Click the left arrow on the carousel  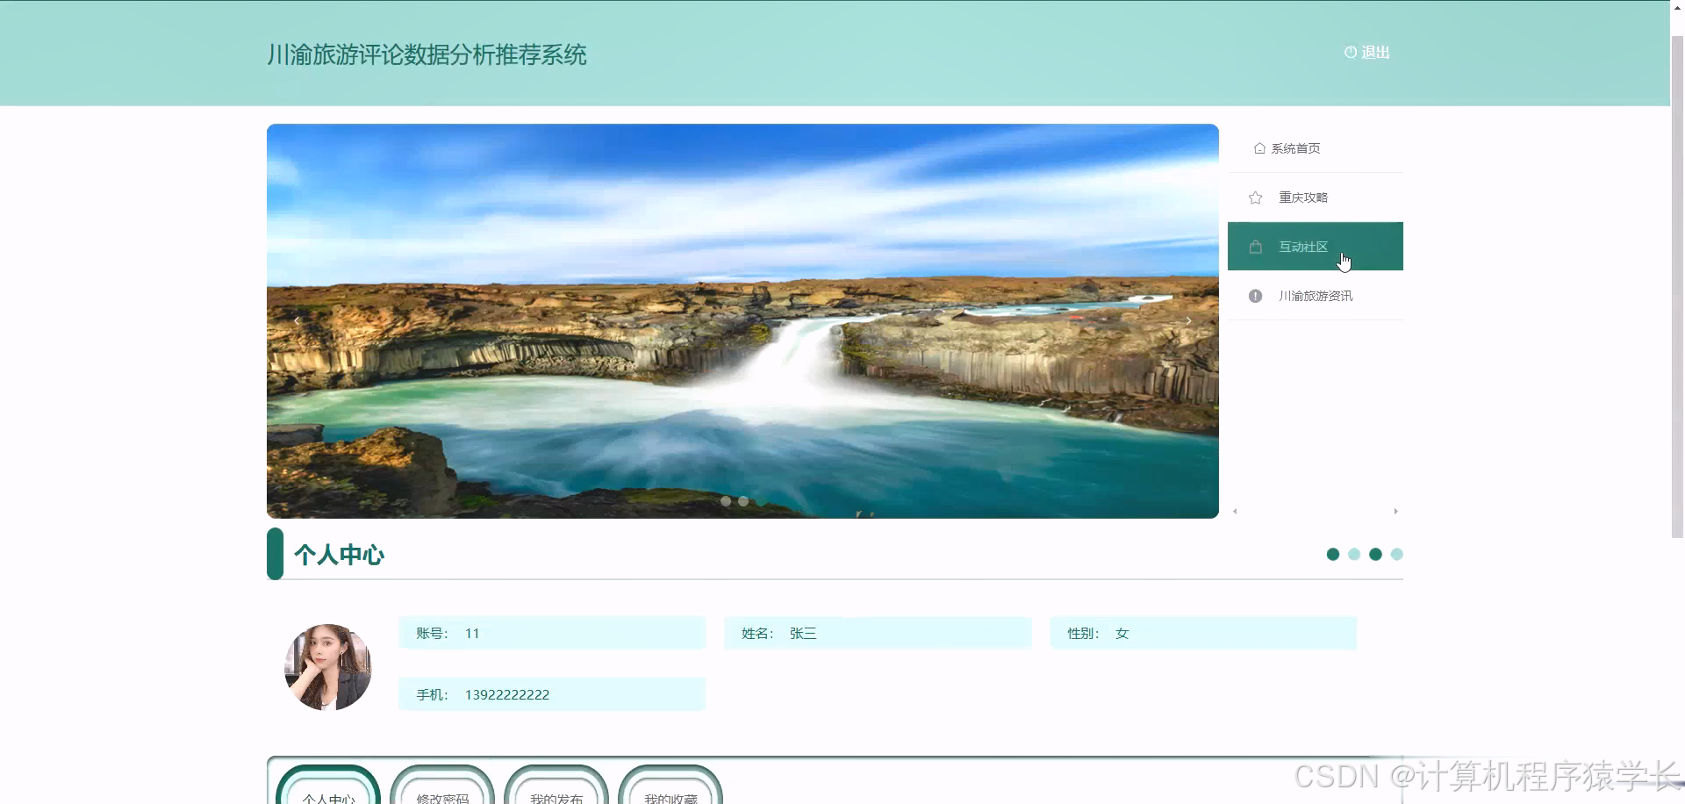[297, 320]
